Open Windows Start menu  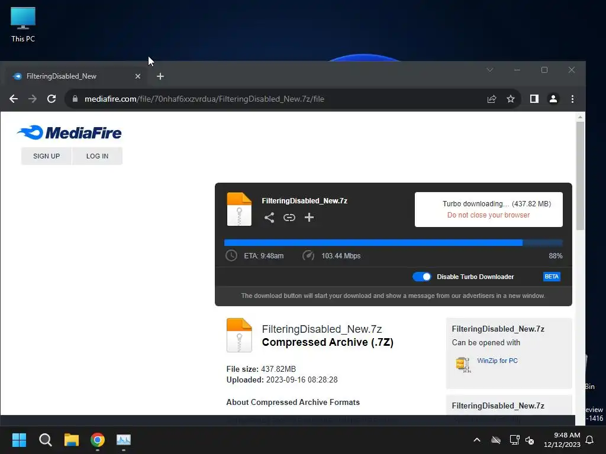pos(19,440)
